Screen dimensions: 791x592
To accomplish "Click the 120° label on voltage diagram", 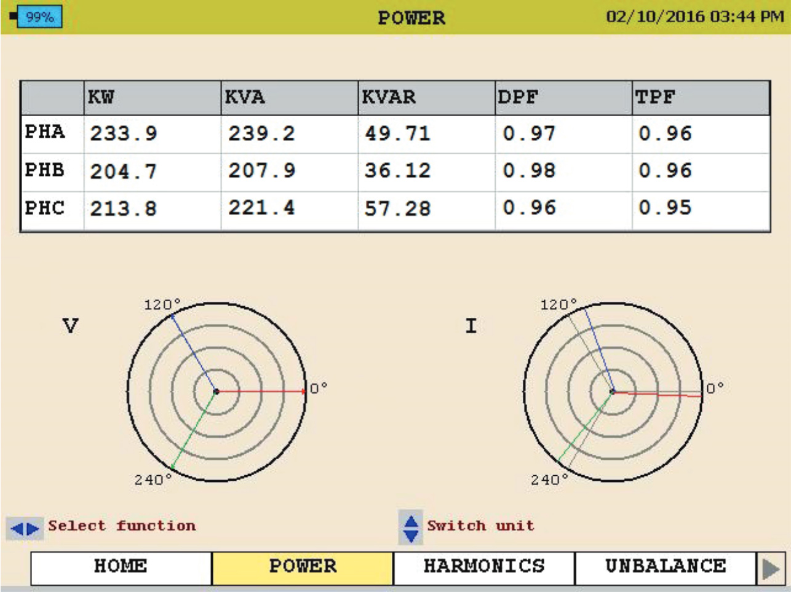I will [162, 304].
